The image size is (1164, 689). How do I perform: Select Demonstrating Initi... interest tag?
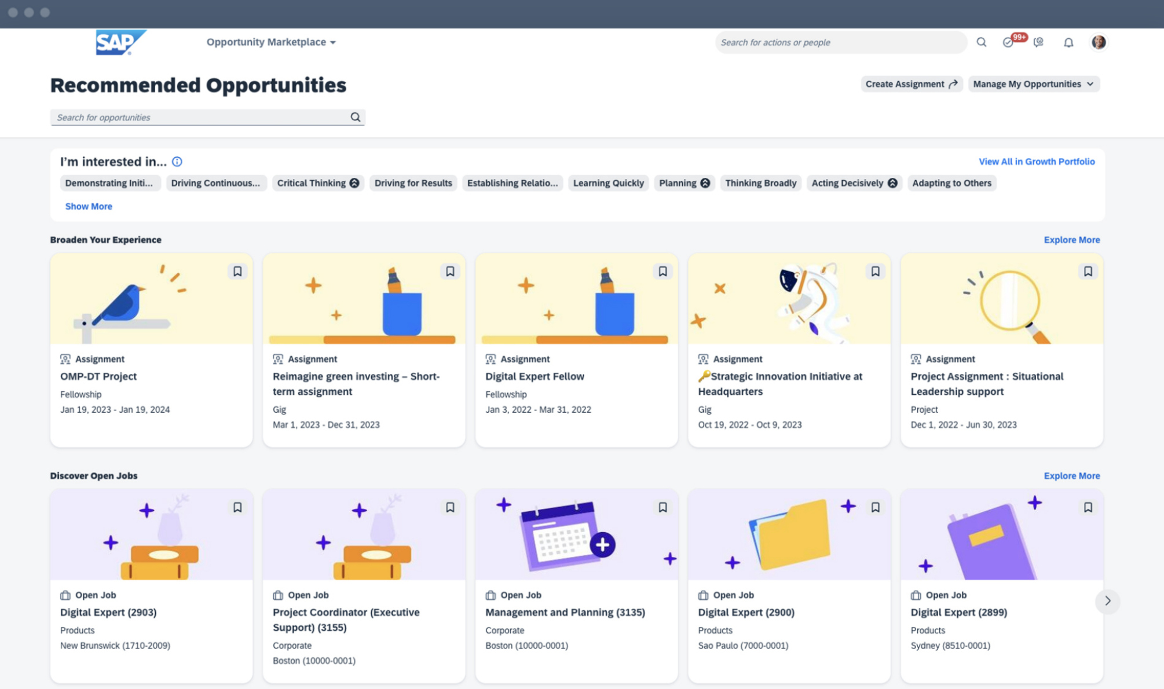pos(109,183)
